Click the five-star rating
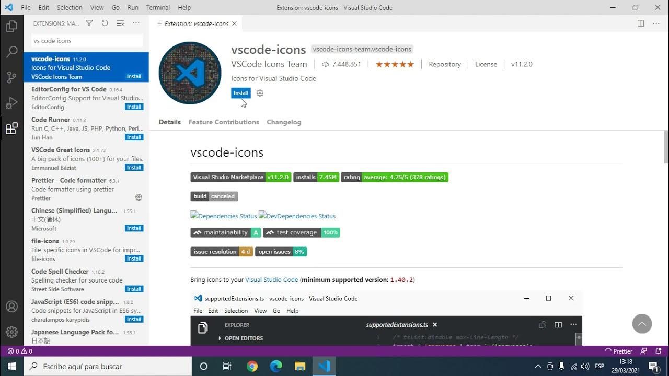The width and height of the screenshot is (669, 376). (x=395, y=64)
